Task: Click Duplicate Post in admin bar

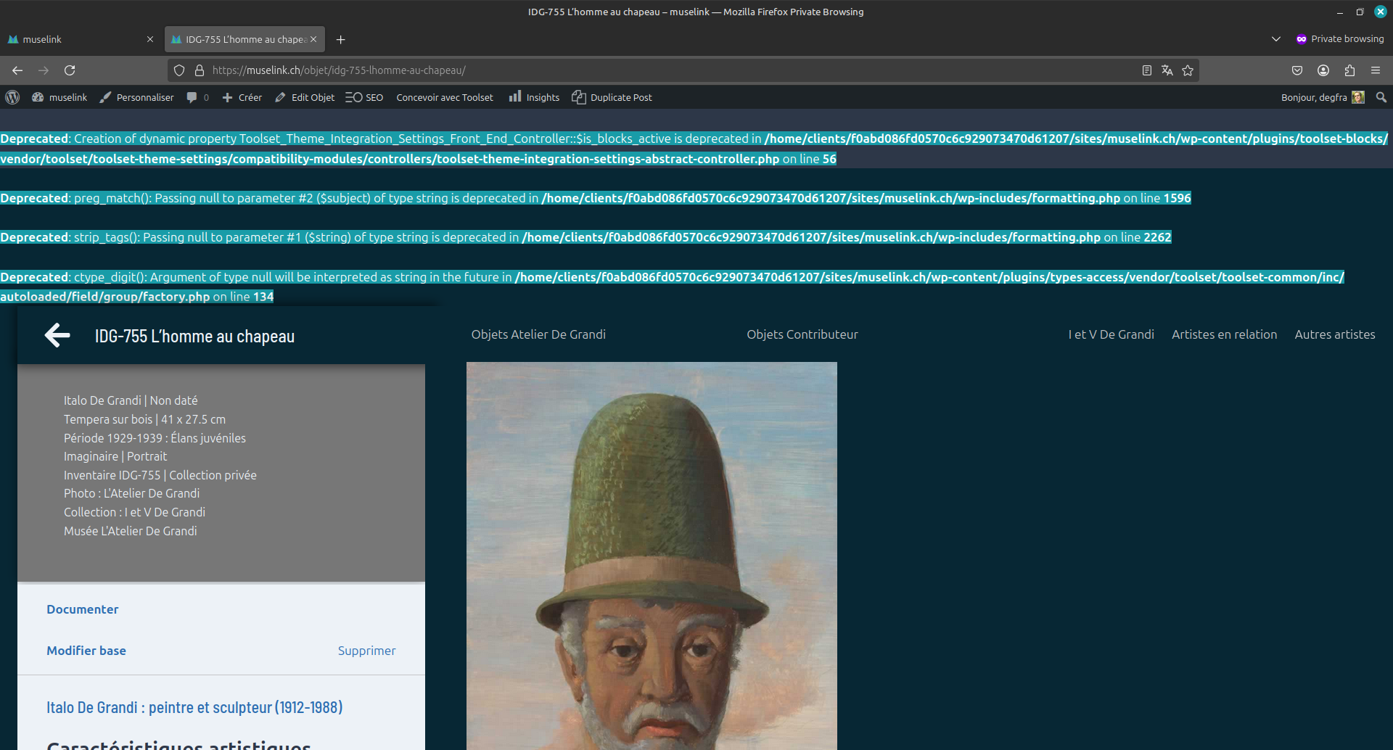Action: point(612,97)
